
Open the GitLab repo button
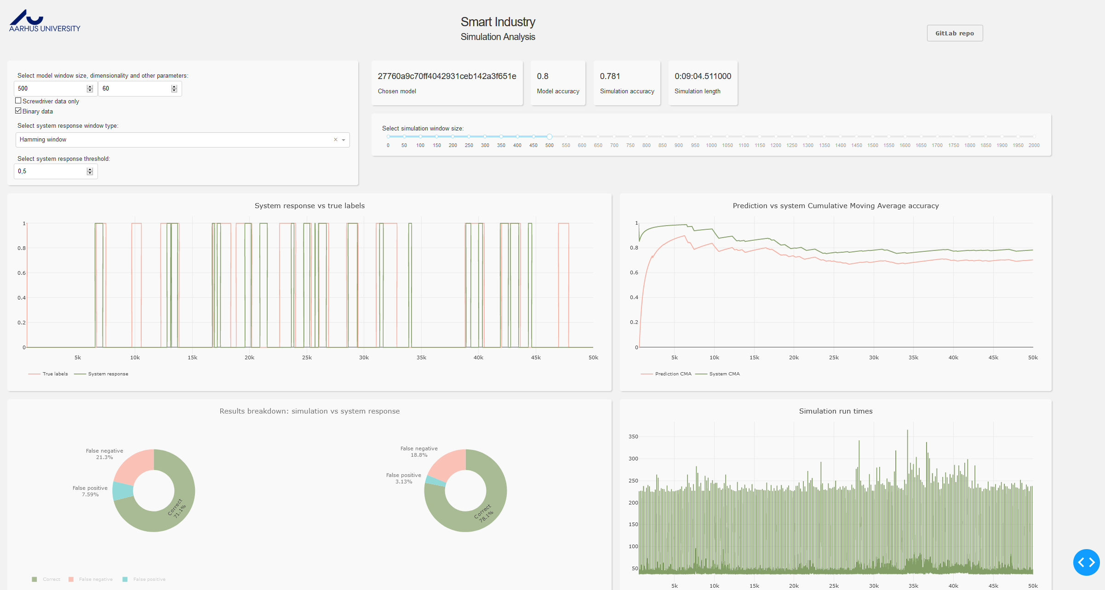pyautogui.click(x=954, y=33)
